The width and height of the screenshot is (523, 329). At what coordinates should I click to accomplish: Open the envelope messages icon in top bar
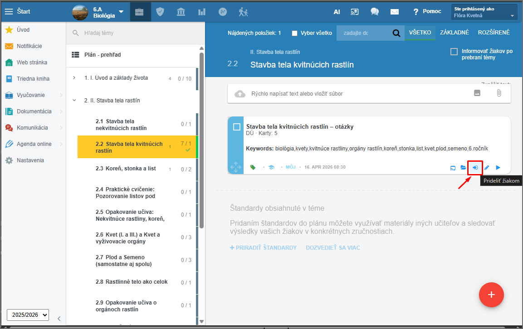click(395, 12)
